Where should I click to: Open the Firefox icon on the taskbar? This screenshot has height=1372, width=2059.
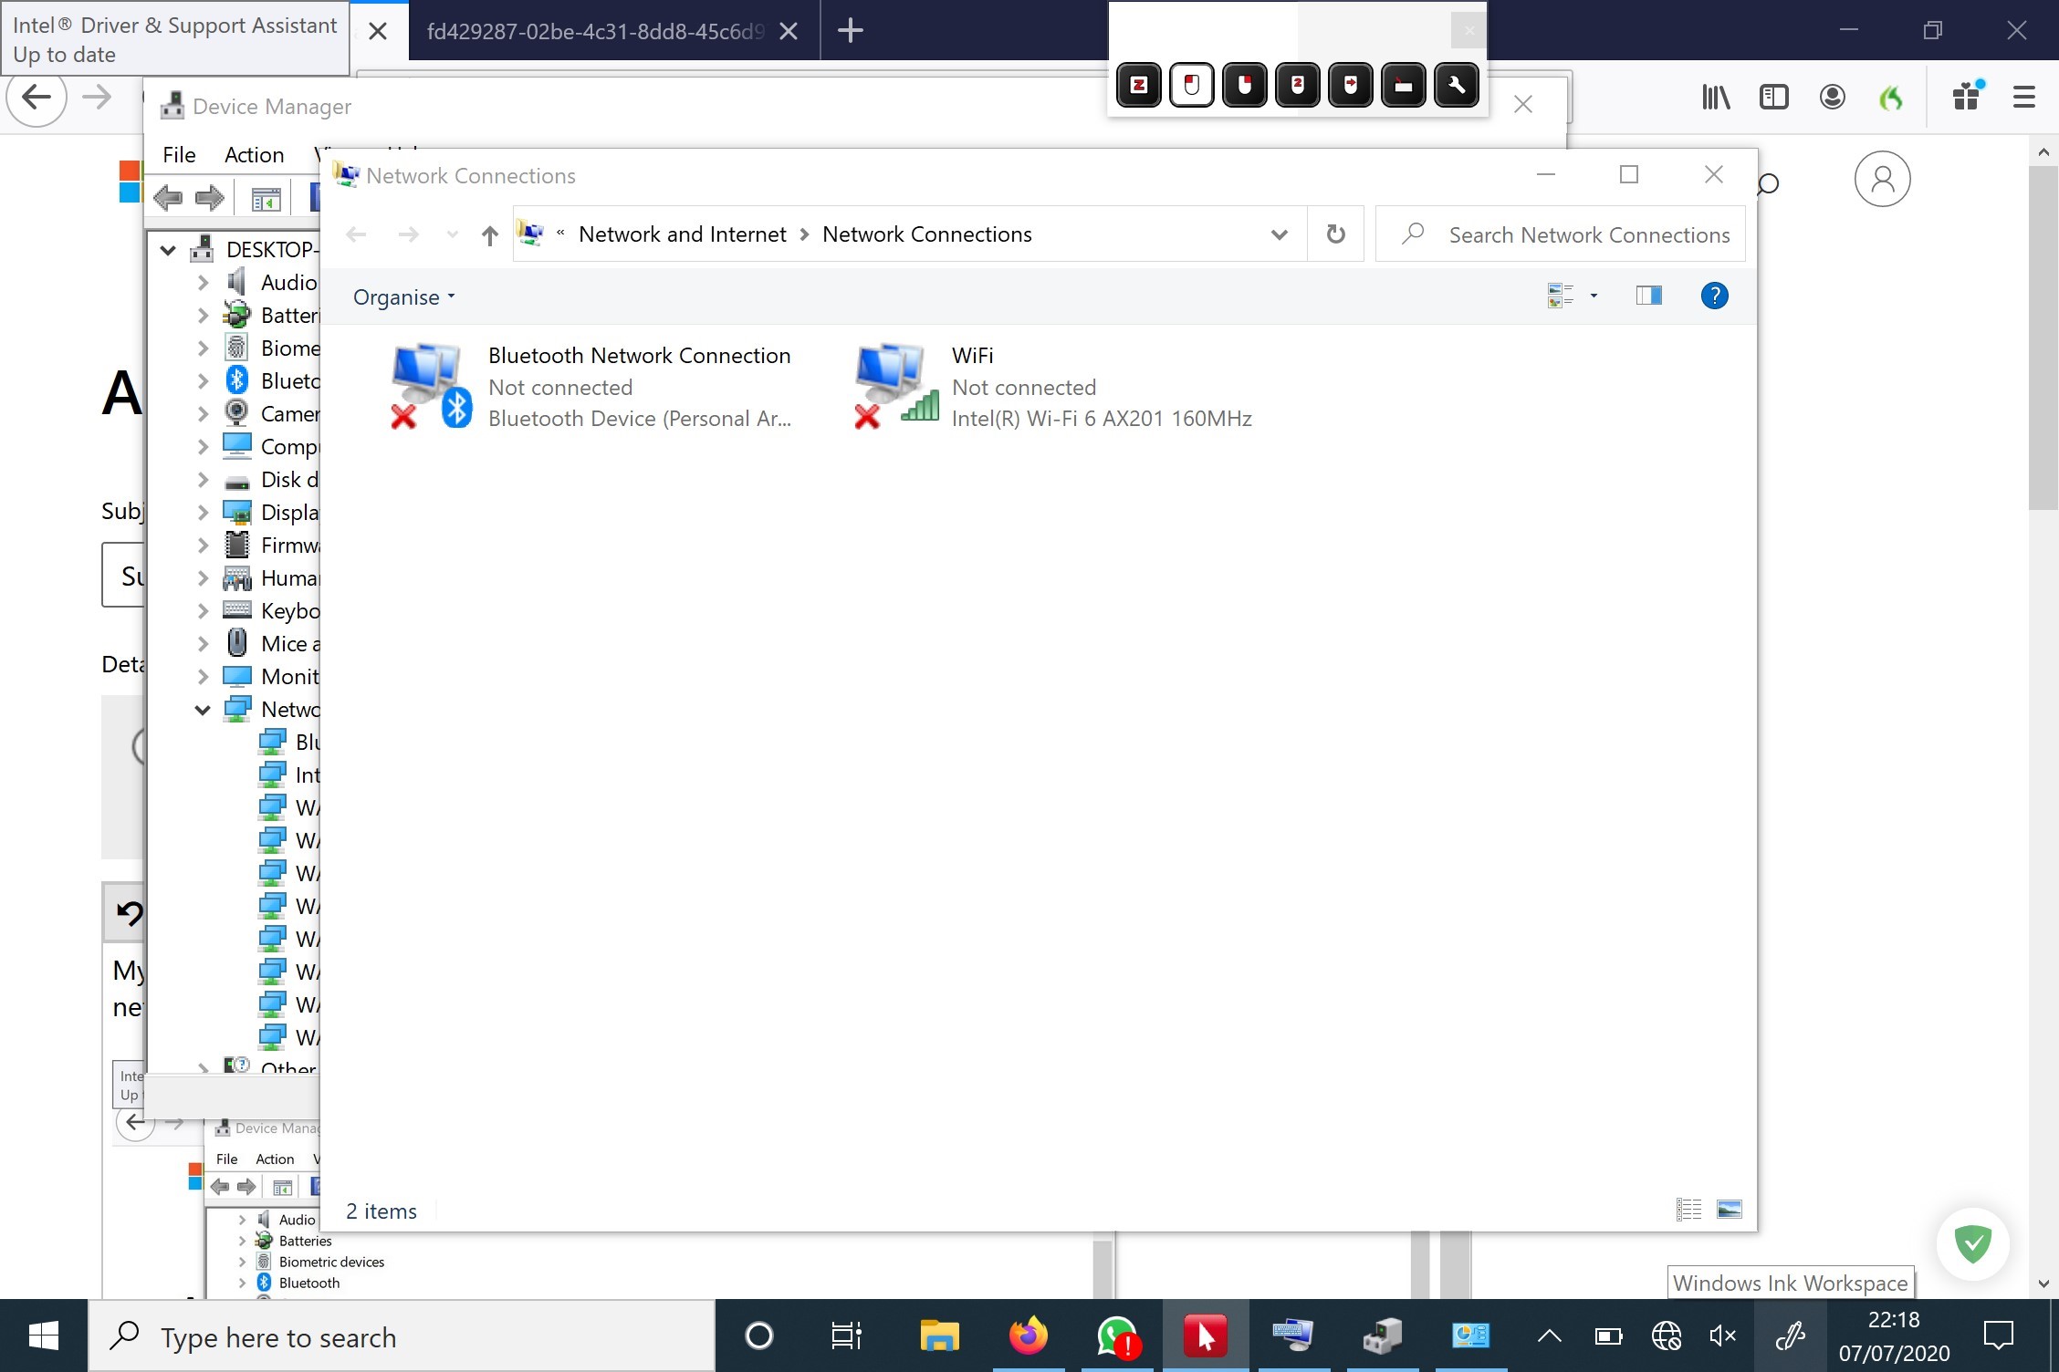(1029, 1337)
